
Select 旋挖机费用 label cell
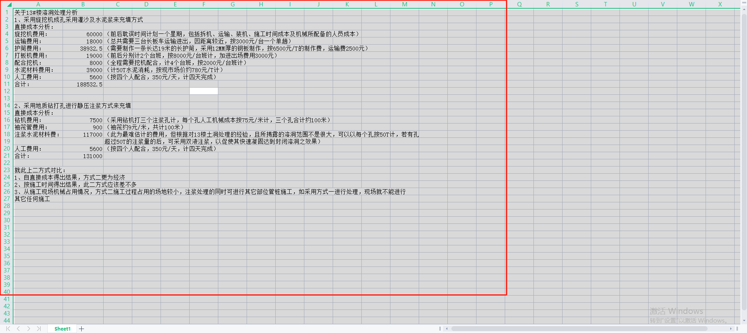[38, 34]
